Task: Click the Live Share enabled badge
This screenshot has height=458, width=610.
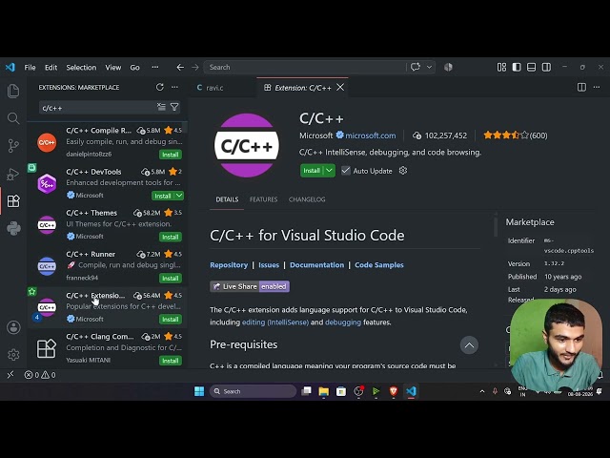Action: pos(250,286)
